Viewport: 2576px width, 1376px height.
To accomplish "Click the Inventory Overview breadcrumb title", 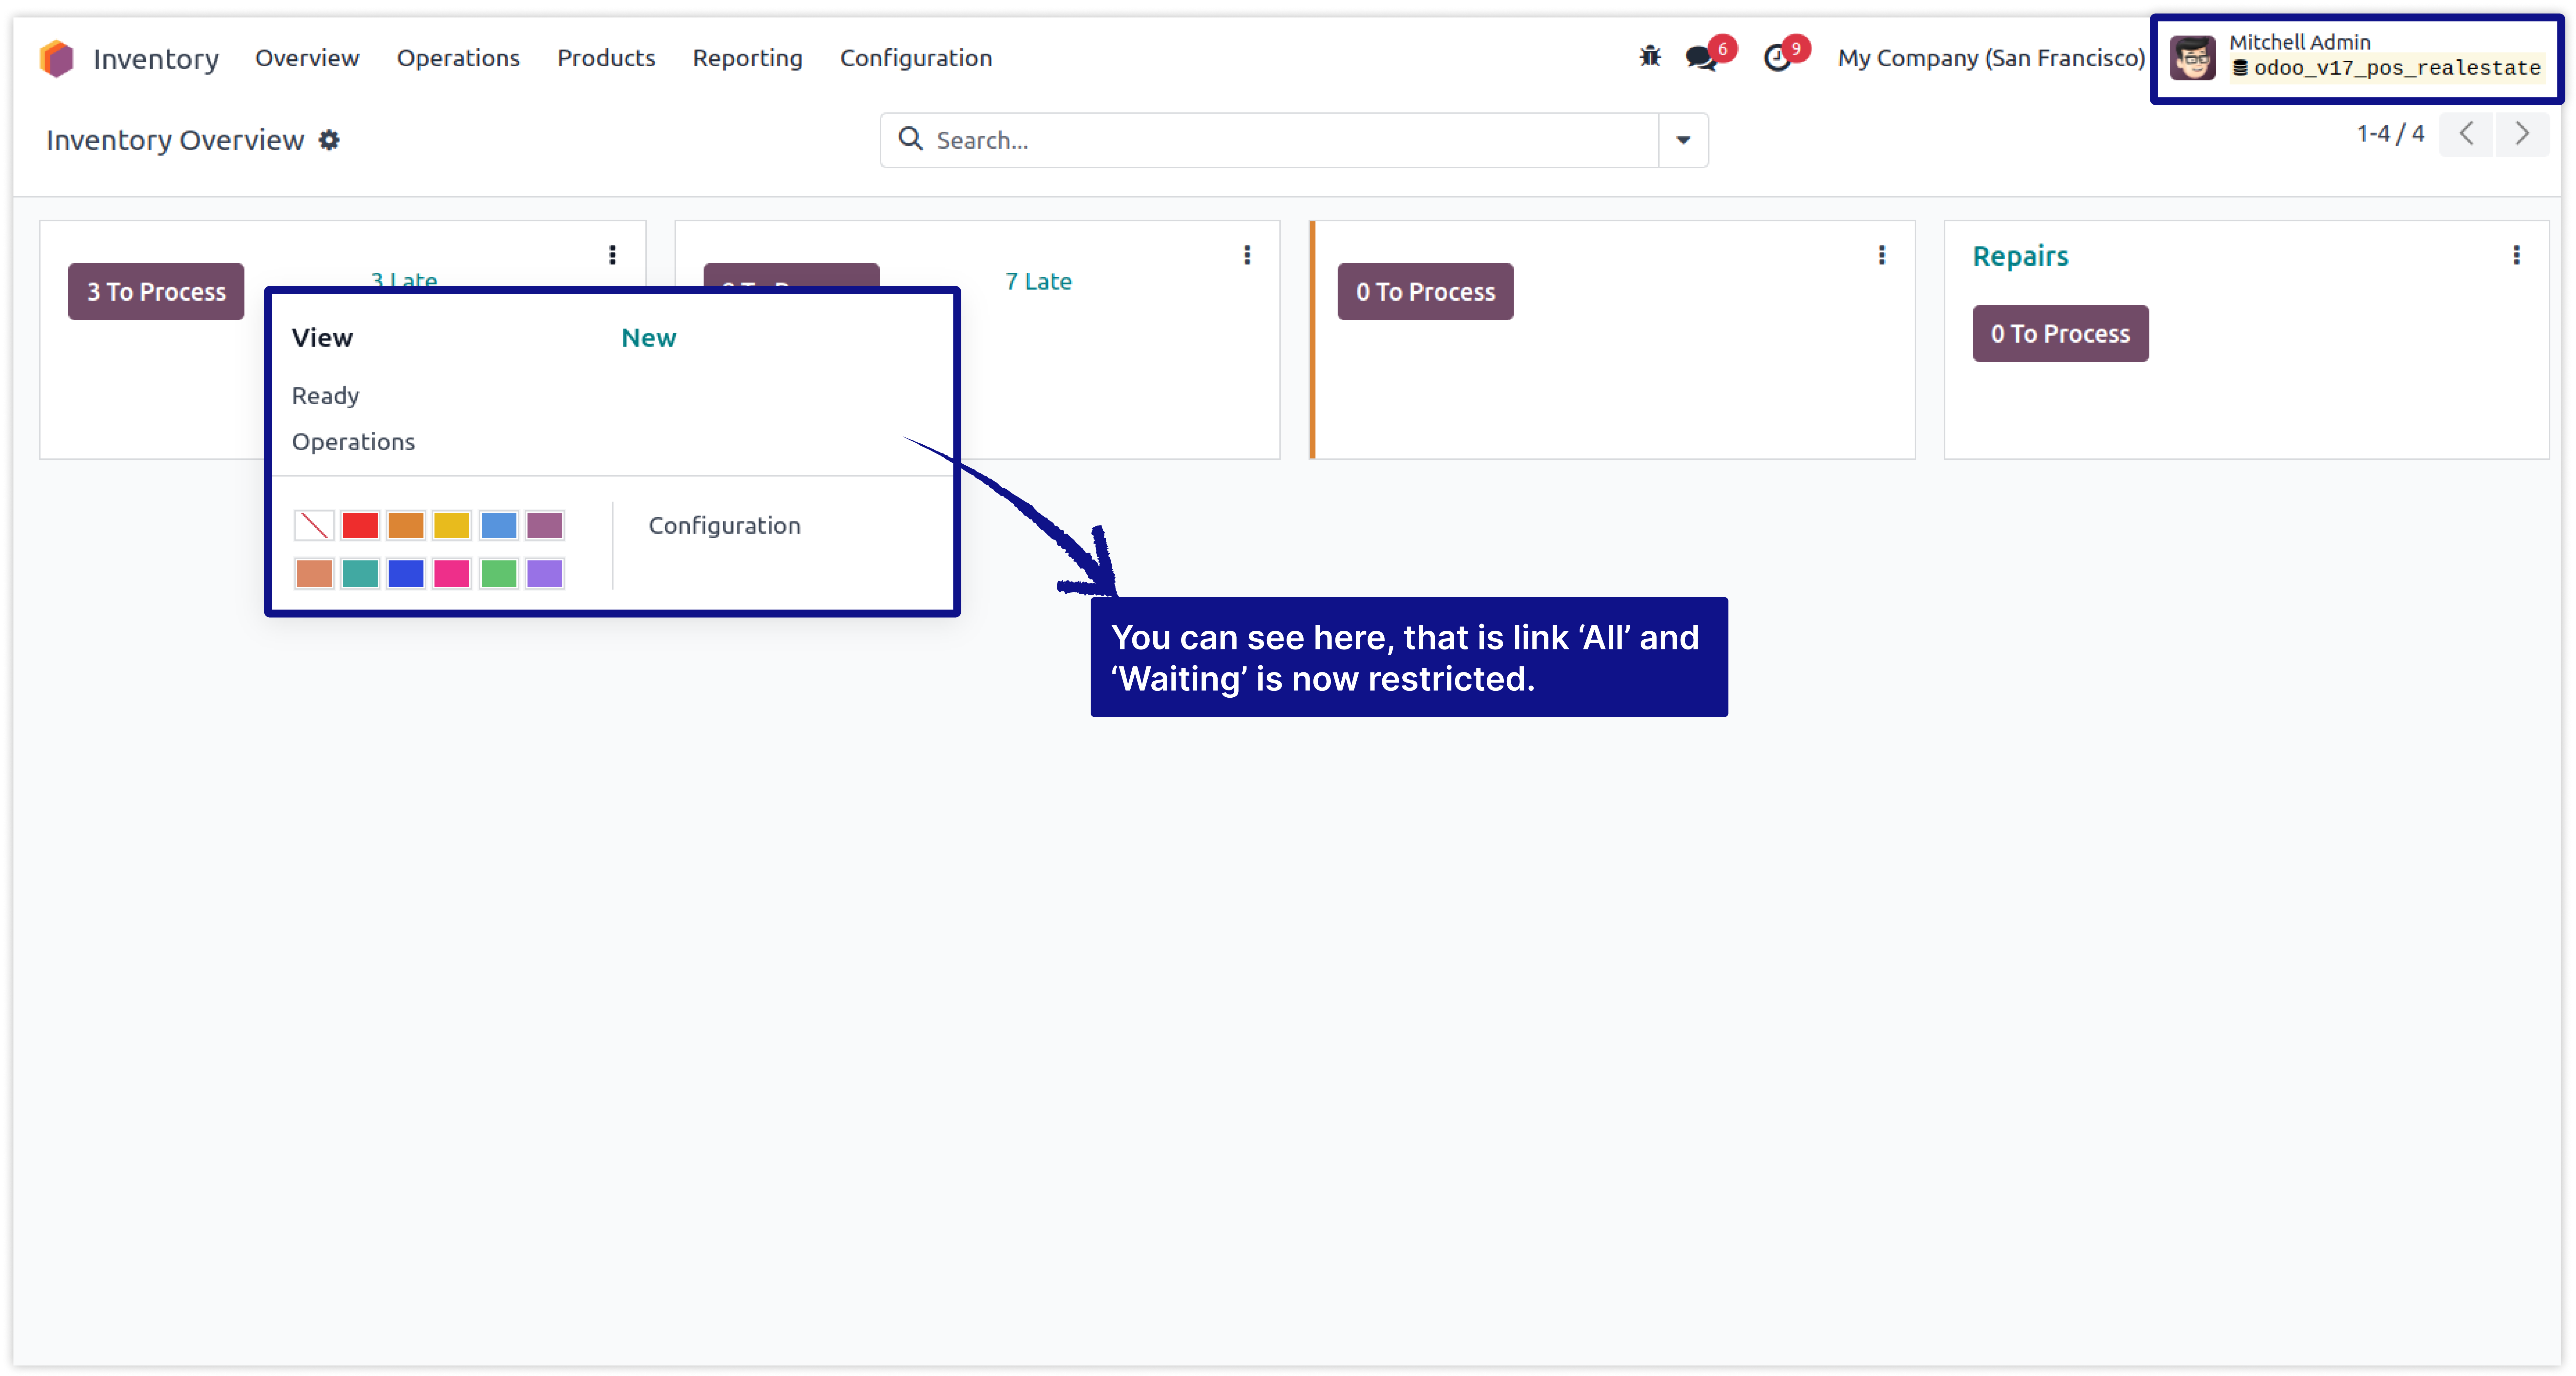I will pos(175,140).
